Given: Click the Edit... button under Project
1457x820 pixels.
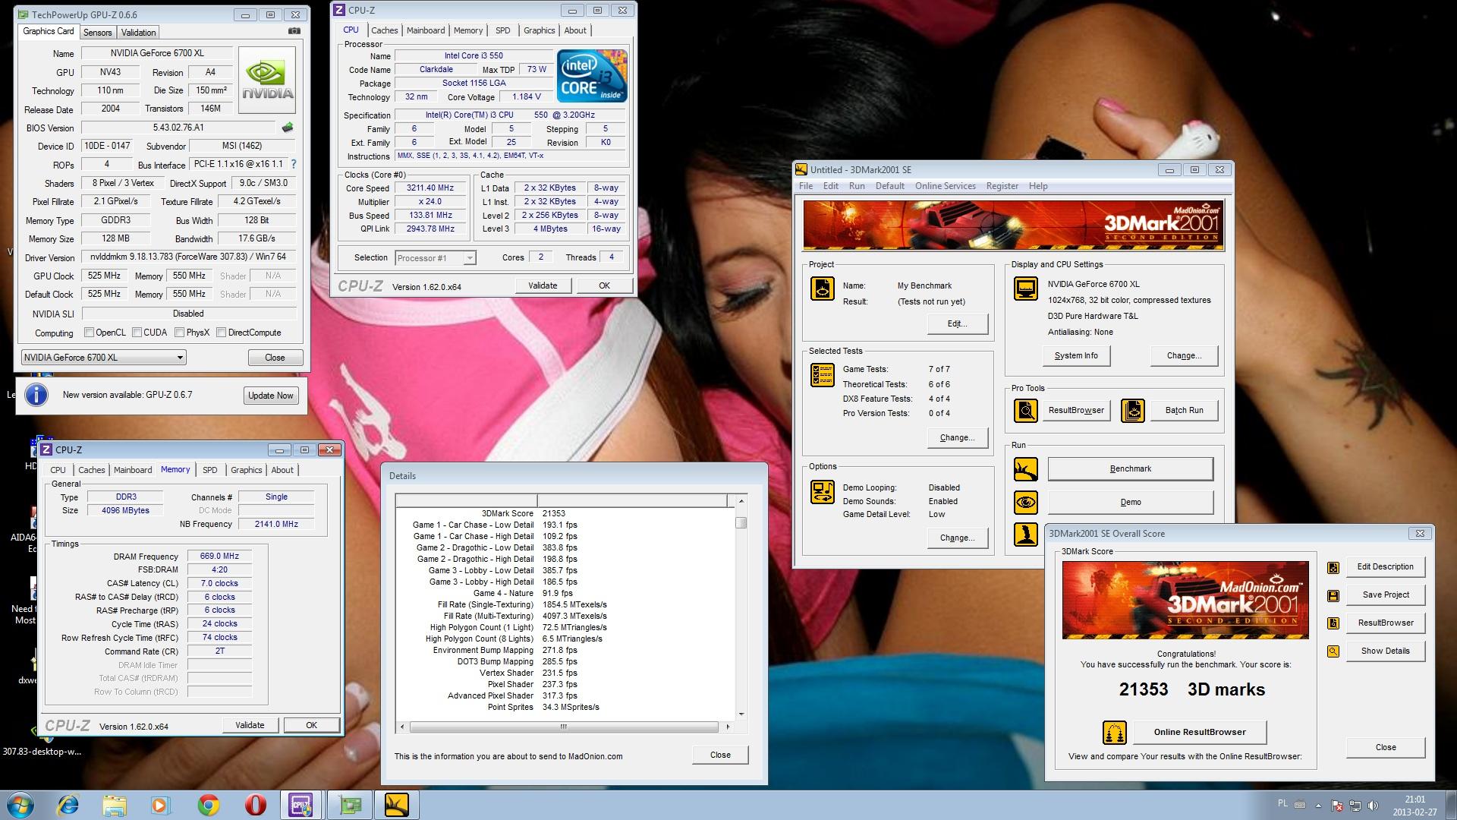Looking at the screenshot, I should pyautogui.click(x=958, y=323).
